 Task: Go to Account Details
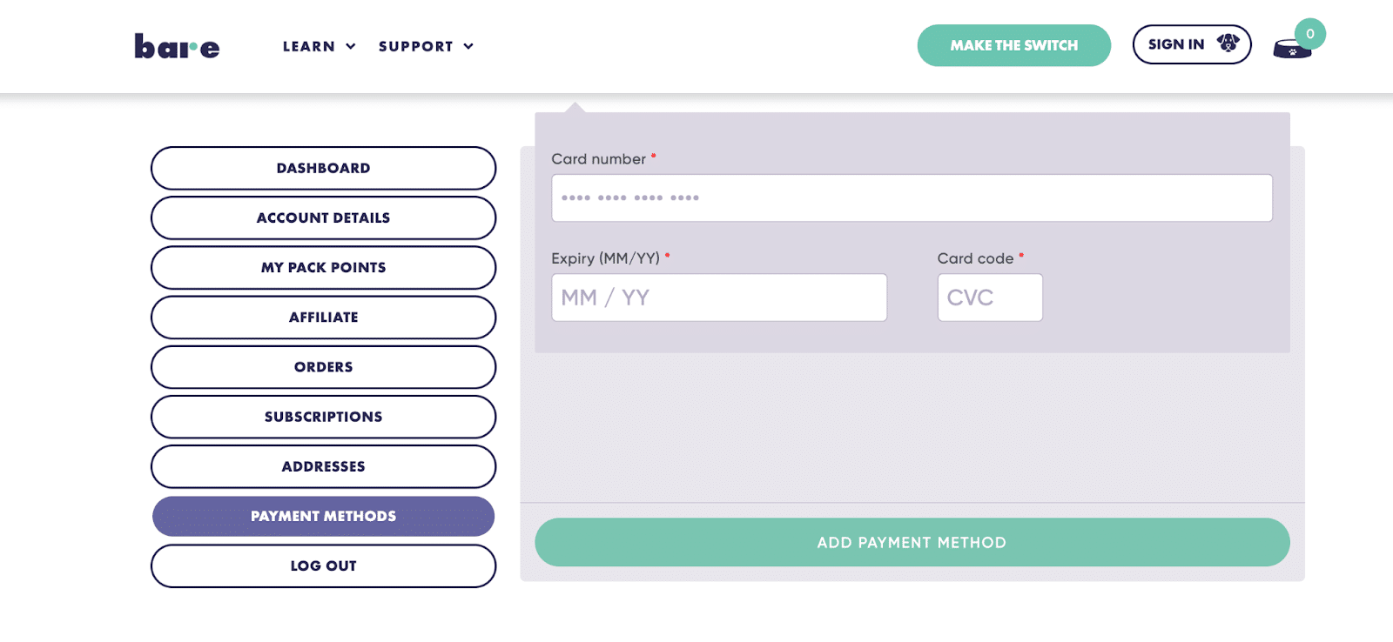[x=323, y=217]
